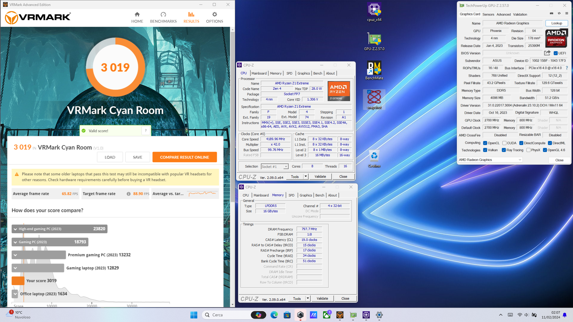573x322 pixels.
Task: Expand Office laptop (2023) row
Action: tap(15, 294)
